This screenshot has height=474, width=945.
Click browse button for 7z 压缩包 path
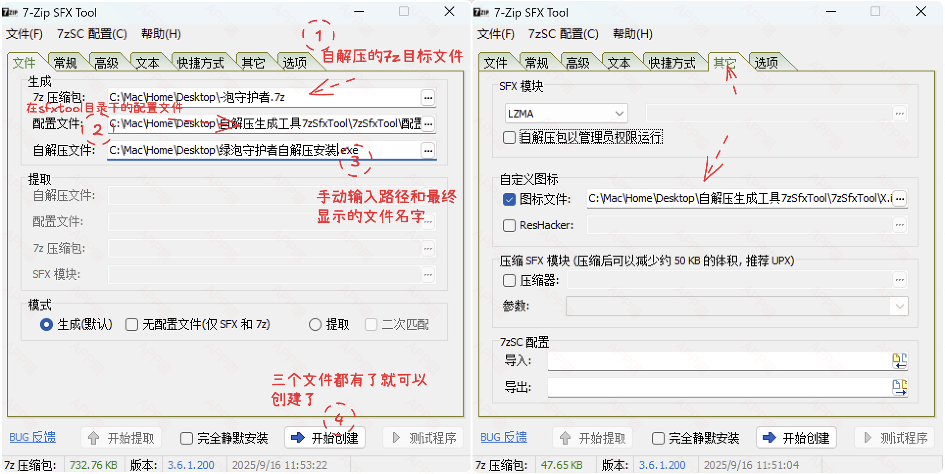428,98
